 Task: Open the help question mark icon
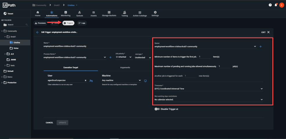pyautogui.click(x=270, y=5)
